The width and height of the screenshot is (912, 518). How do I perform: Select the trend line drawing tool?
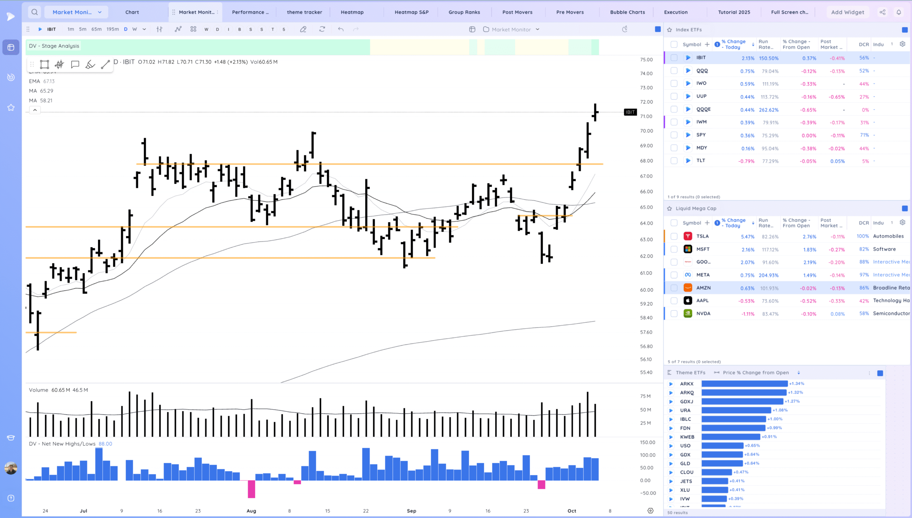[105, 65]
